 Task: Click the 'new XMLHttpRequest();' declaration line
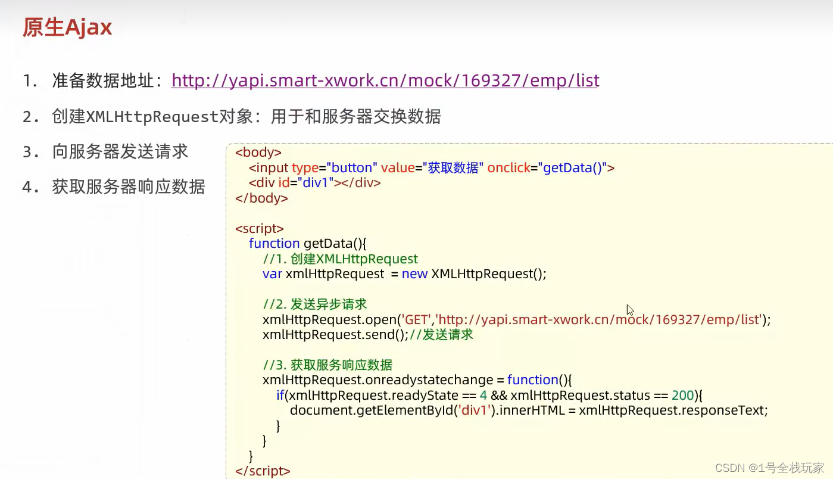pos(404,274)
